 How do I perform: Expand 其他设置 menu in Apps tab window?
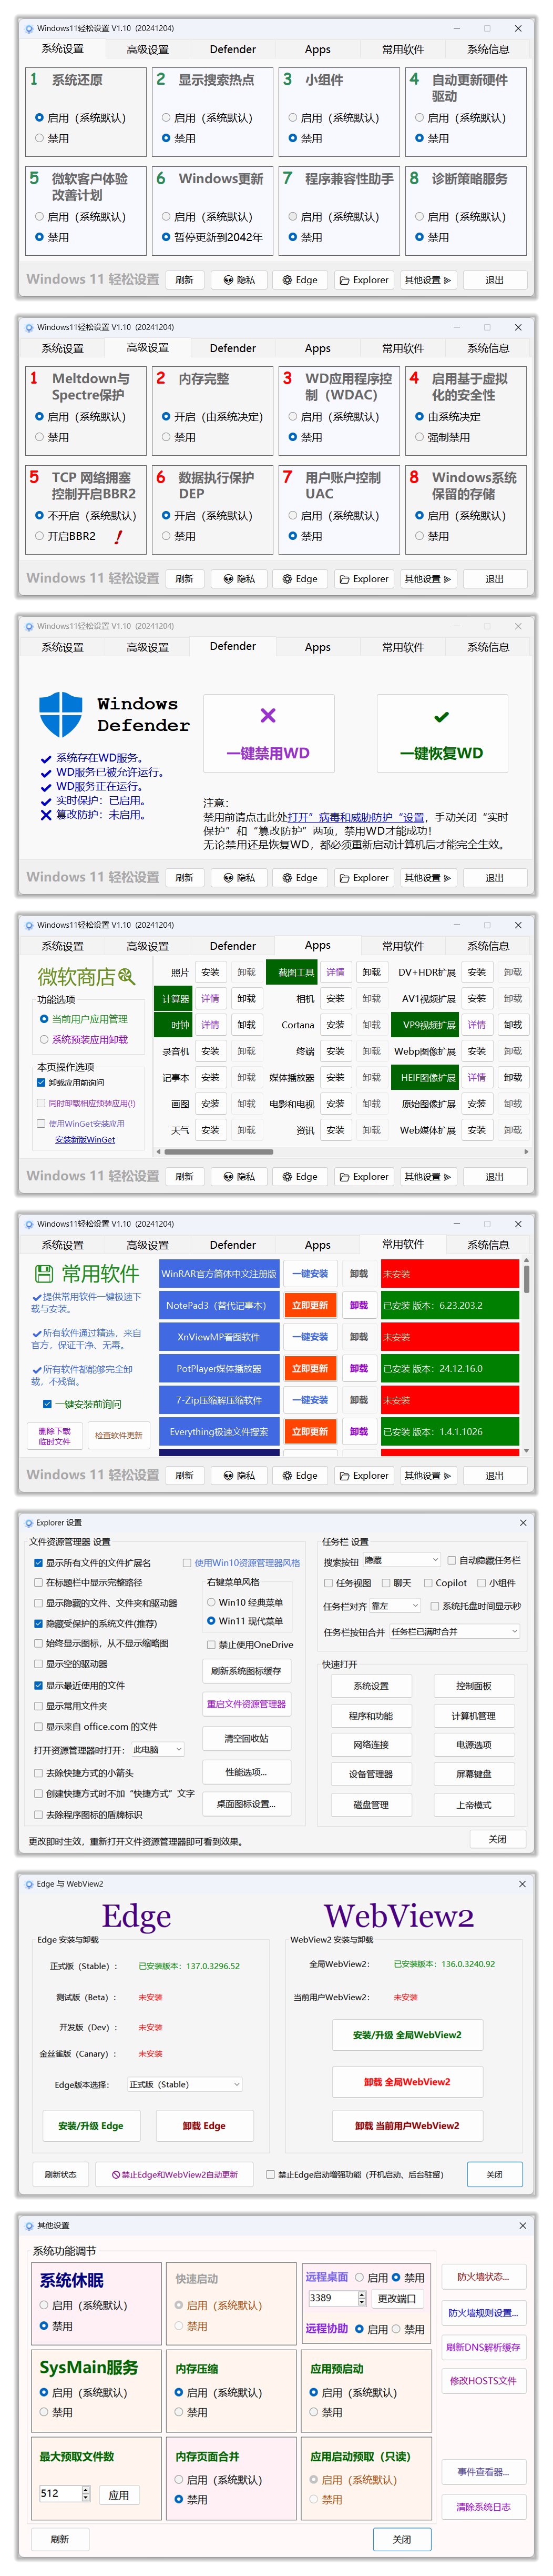tap(427, 1177)
